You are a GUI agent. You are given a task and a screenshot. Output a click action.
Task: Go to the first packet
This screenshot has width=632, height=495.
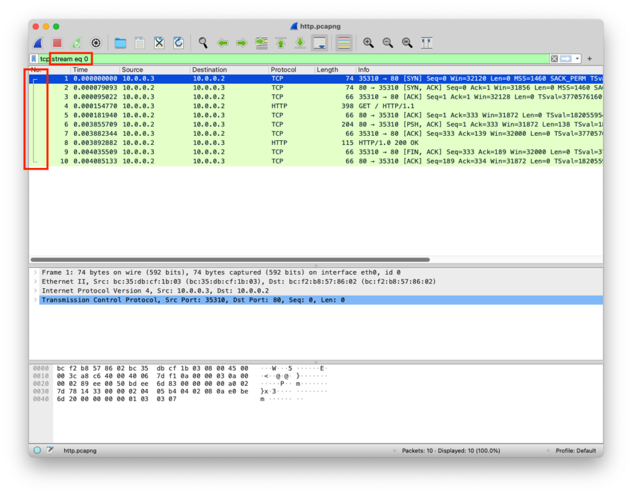point(281,43)
